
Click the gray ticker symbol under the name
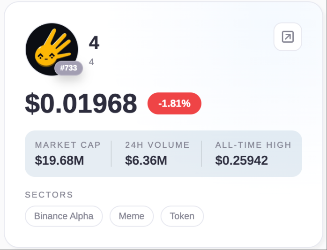click(x=91, y=61)
